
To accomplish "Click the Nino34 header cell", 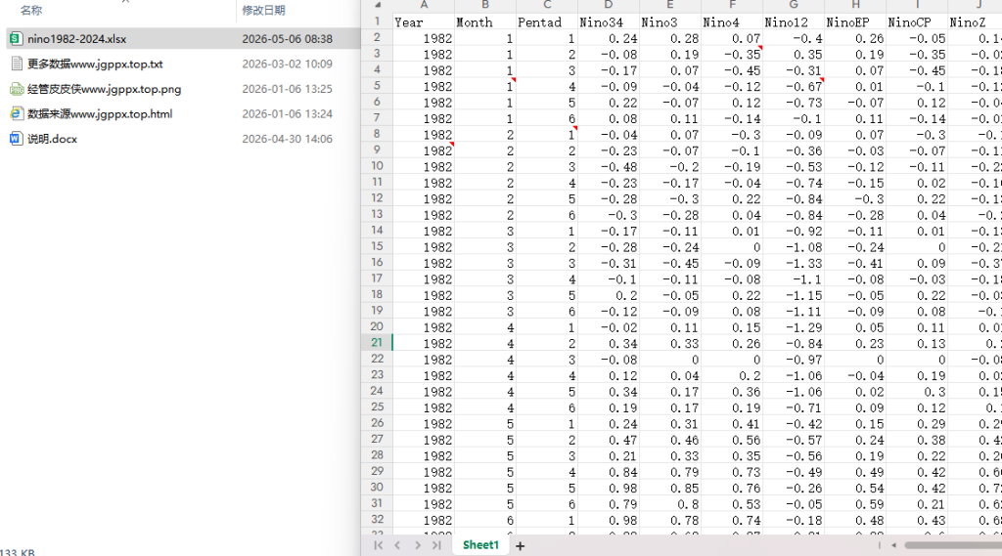I will [609, 22].
